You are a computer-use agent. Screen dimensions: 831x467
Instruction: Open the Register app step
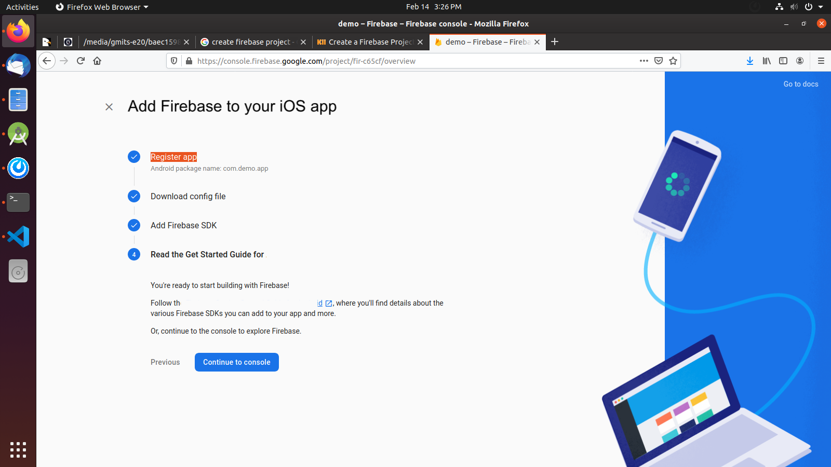(x=173, y=157)
